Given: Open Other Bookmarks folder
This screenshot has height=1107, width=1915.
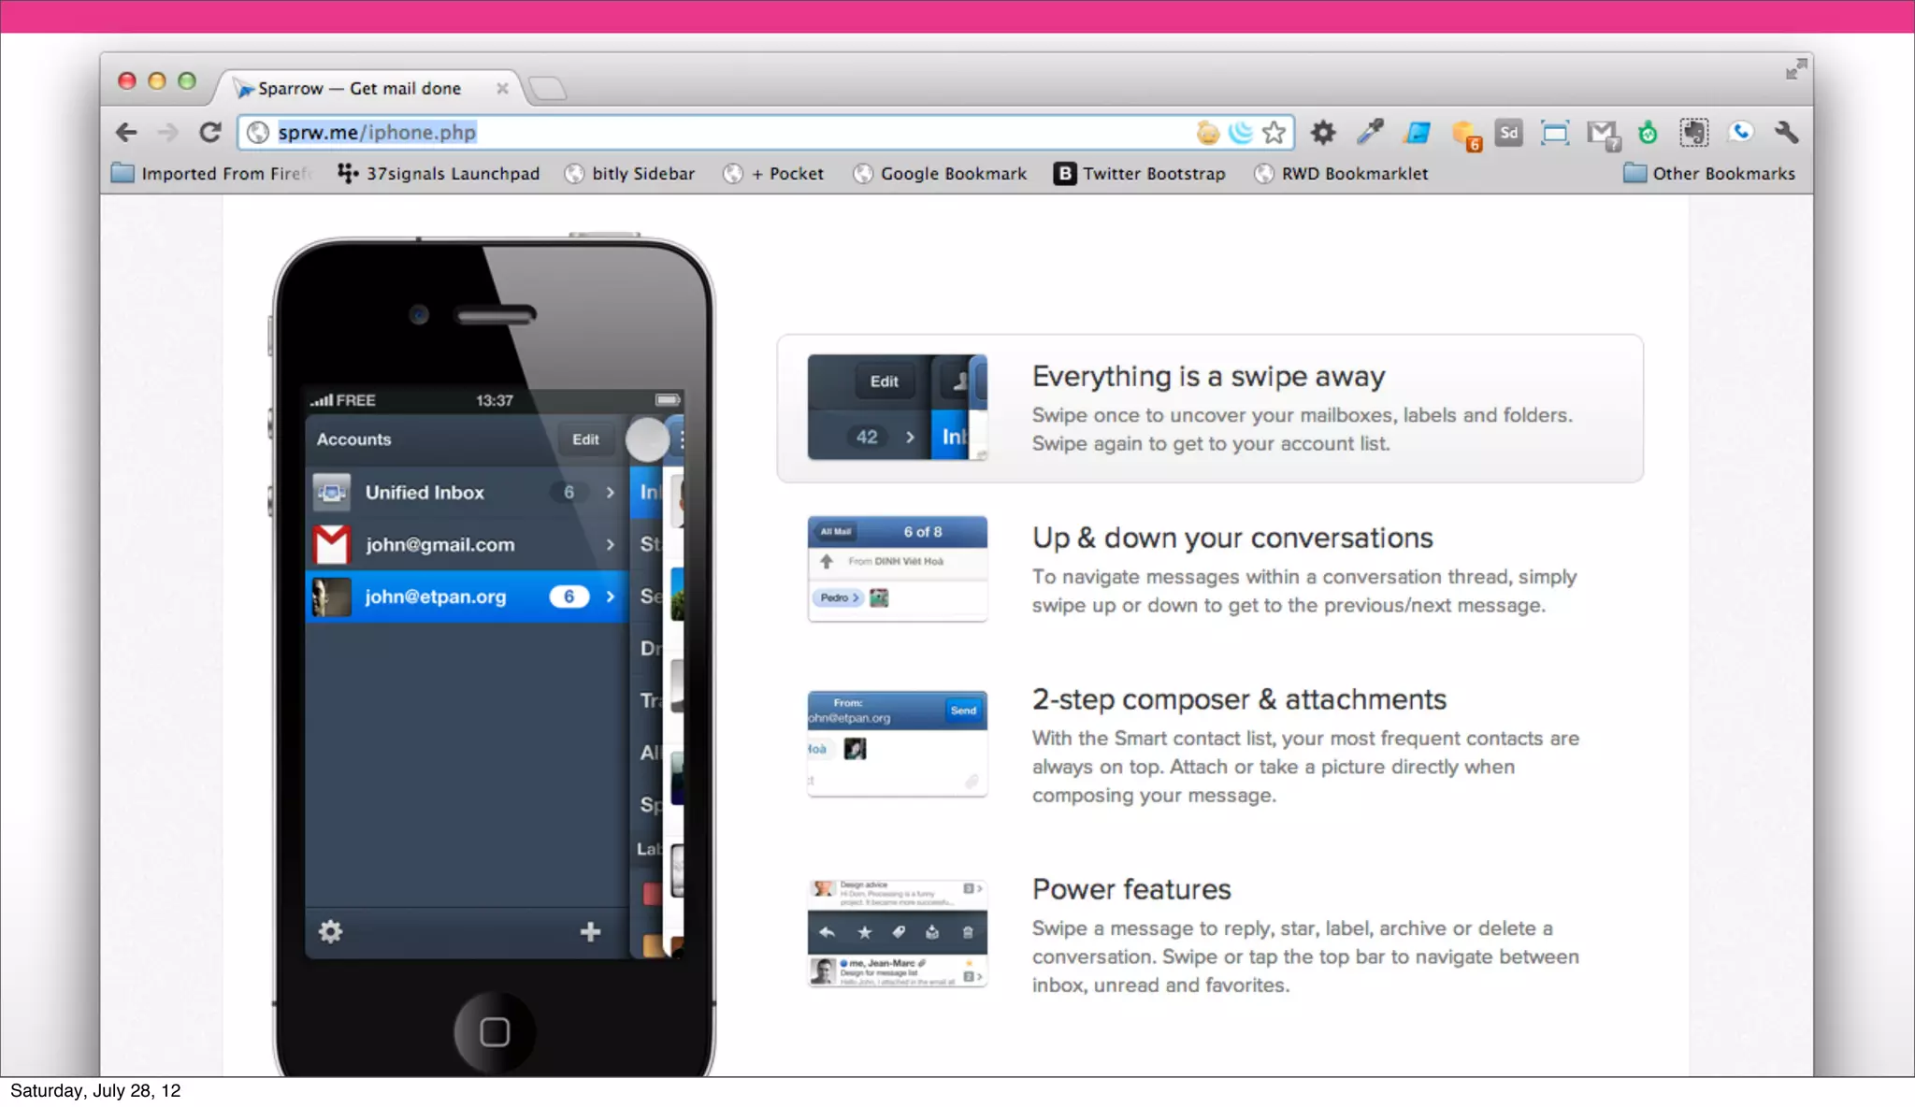Looking at the screenshot, I should coord(1709,173).
